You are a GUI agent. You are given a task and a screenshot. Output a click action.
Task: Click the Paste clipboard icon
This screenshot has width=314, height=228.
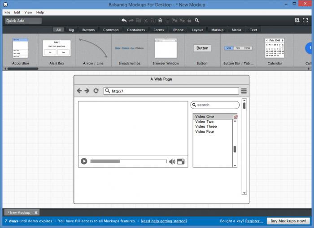[160, 21]
